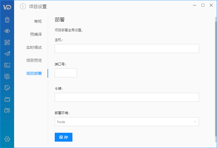This screenshot has width=217, height=148.
Task: Click the VD logo icon
Action: point(7,7)
